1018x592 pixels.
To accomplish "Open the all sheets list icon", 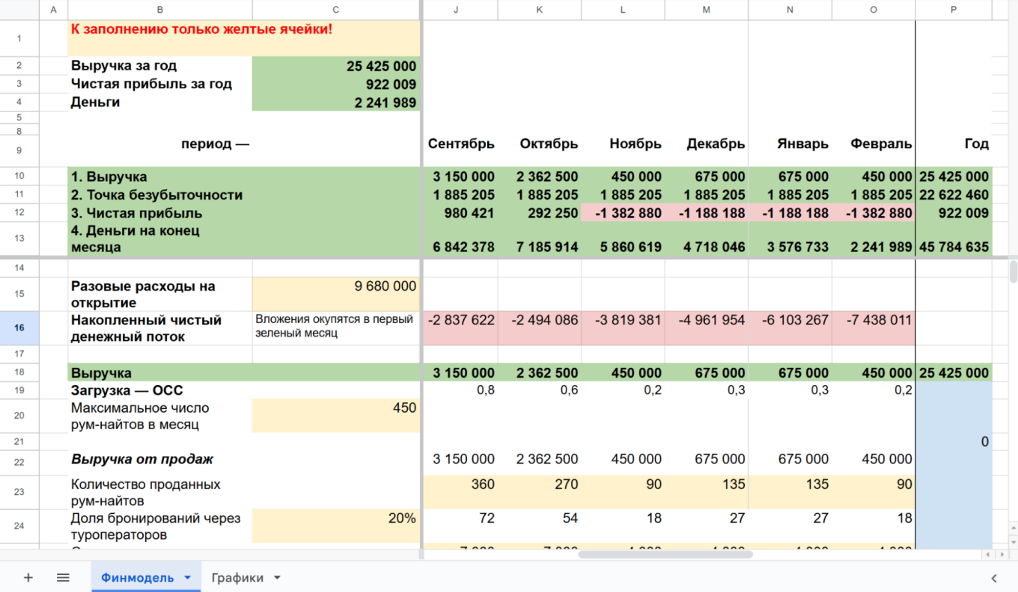I will (63, 578).
